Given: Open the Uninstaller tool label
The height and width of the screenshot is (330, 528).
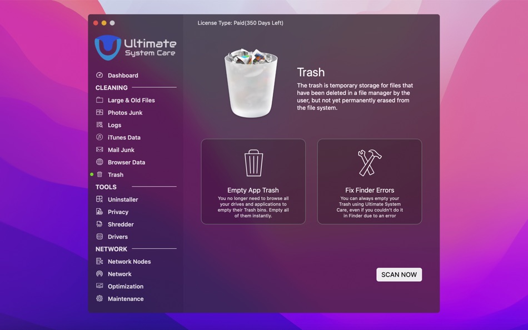Looking at the screenshot, I should (x=123, y=199).
